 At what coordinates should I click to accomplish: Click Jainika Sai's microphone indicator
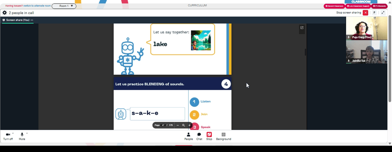pos(349,61)
